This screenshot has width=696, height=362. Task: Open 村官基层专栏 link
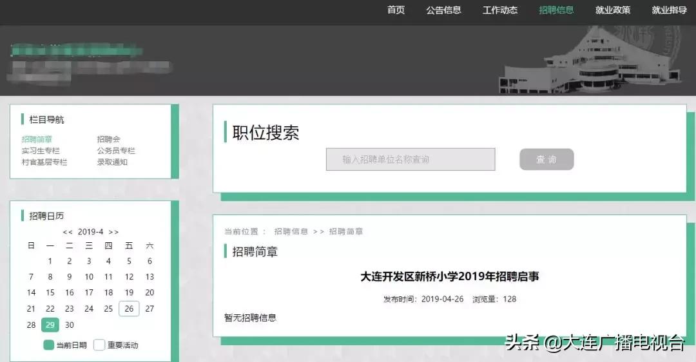coord(44,162)
